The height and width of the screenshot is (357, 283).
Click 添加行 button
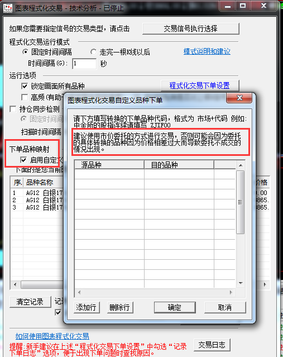pyautogui.click(x=87, y=308)
